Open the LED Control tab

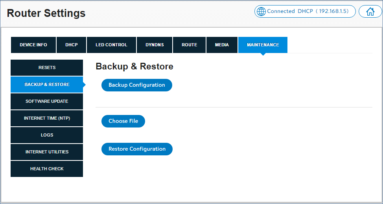[111, 45]
